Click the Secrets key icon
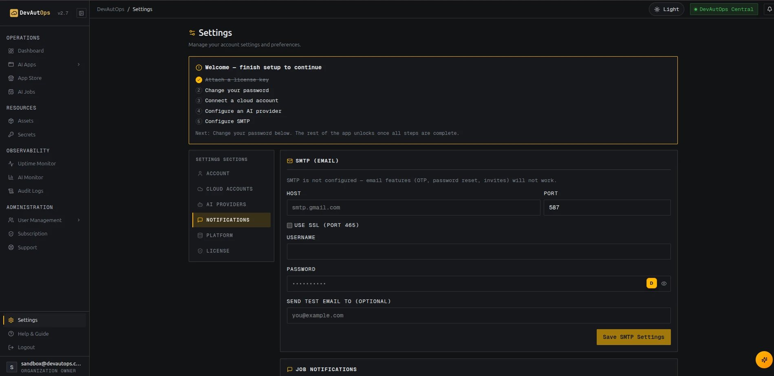Screen dimensions: 774x376 pyautogui.click(x=11, y=134)
